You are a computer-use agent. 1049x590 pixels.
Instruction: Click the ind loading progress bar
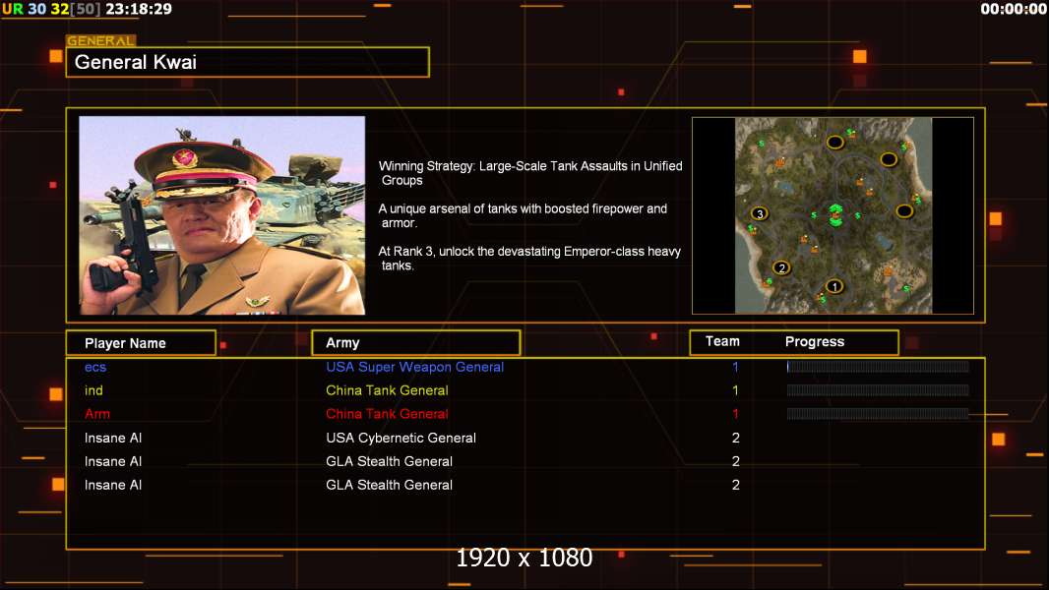click(x=877, y=390)
